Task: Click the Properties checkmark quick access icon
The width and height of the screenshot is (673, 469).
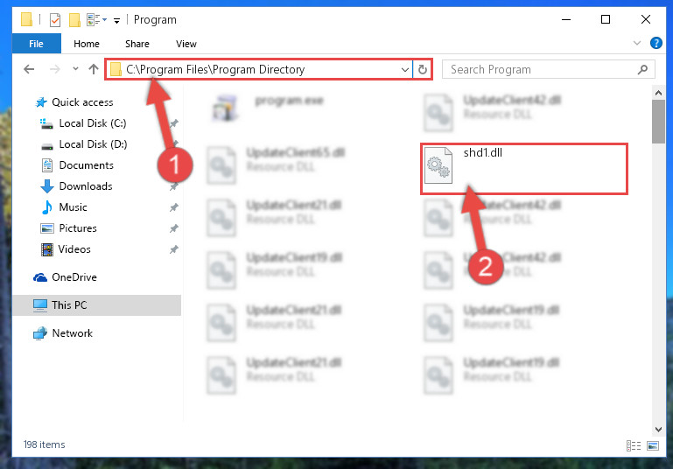Action: click(55, 20)
